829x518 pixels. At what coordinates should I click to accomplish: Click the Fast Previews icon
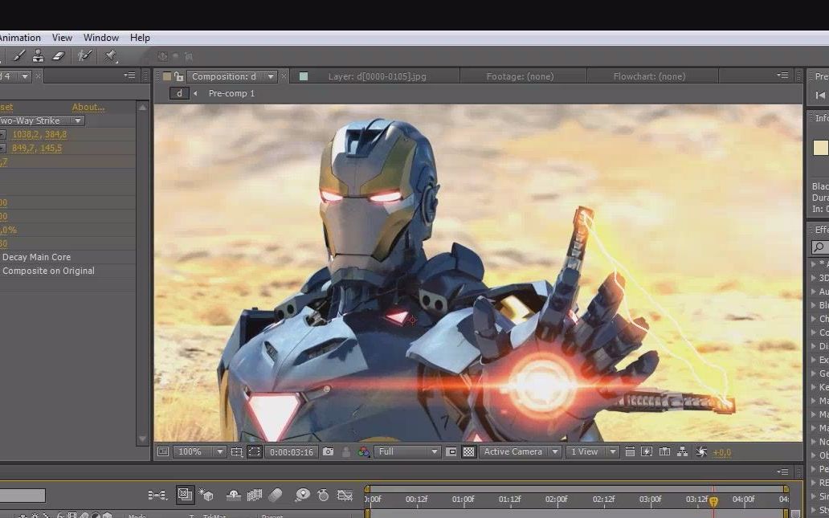click(x=647, y=452)
